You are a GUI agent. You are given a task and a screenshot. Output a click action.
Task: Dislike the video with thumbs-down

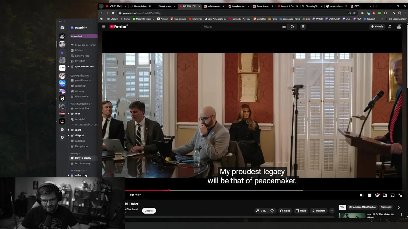(272, 211)
